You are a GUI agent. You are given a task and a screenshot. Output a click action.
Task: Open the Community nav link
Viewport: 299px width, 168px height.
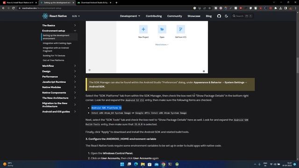[174, 16]
